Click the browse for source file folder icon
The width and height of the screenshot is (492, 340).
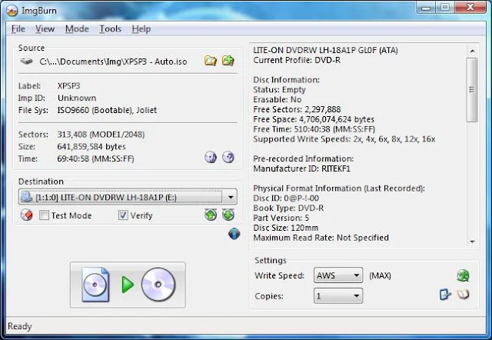[x=211, y=61]
